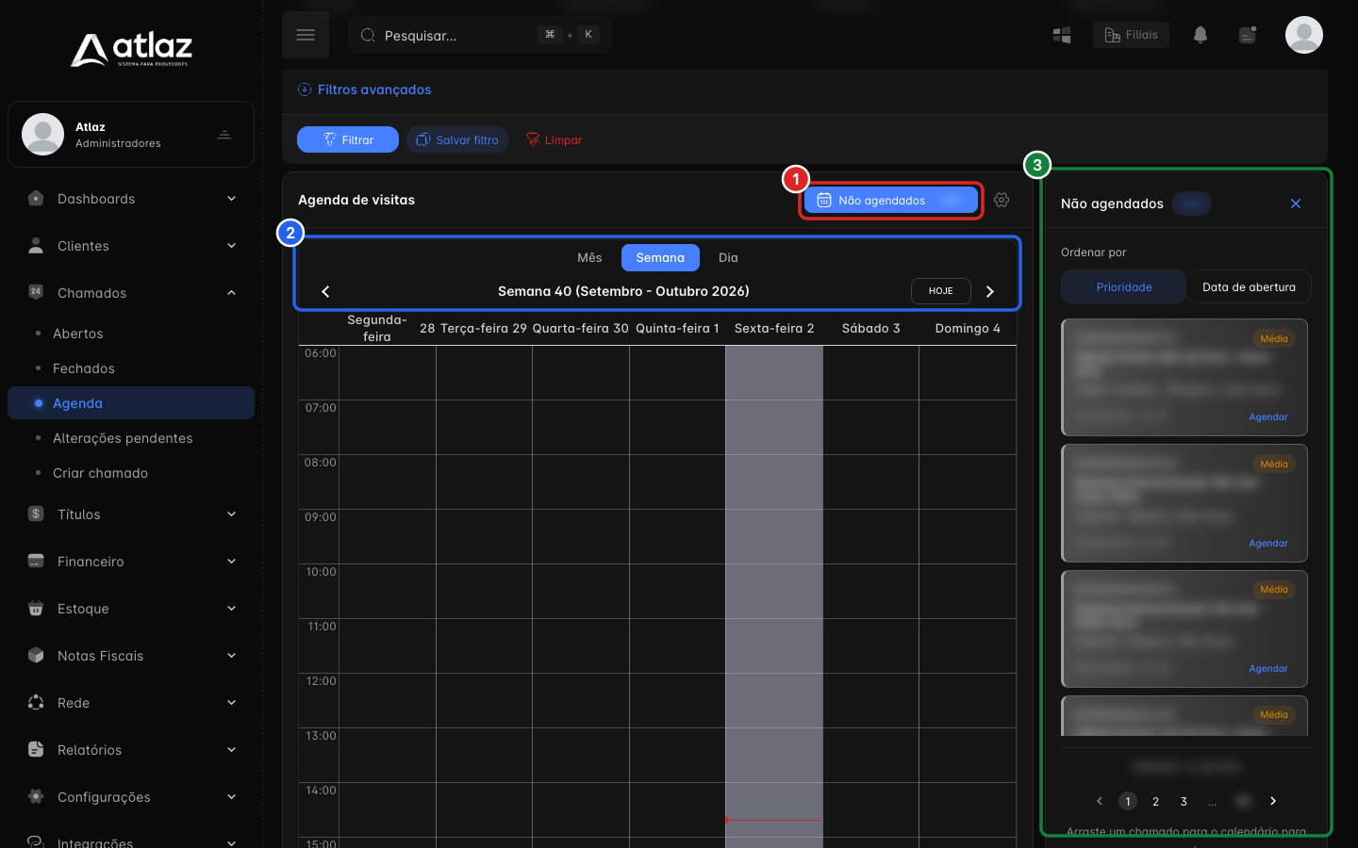Viewport: 1358px width, 848px height.
Task: Open the chat icon beside the bell
Action: [x=1248, y=35]
